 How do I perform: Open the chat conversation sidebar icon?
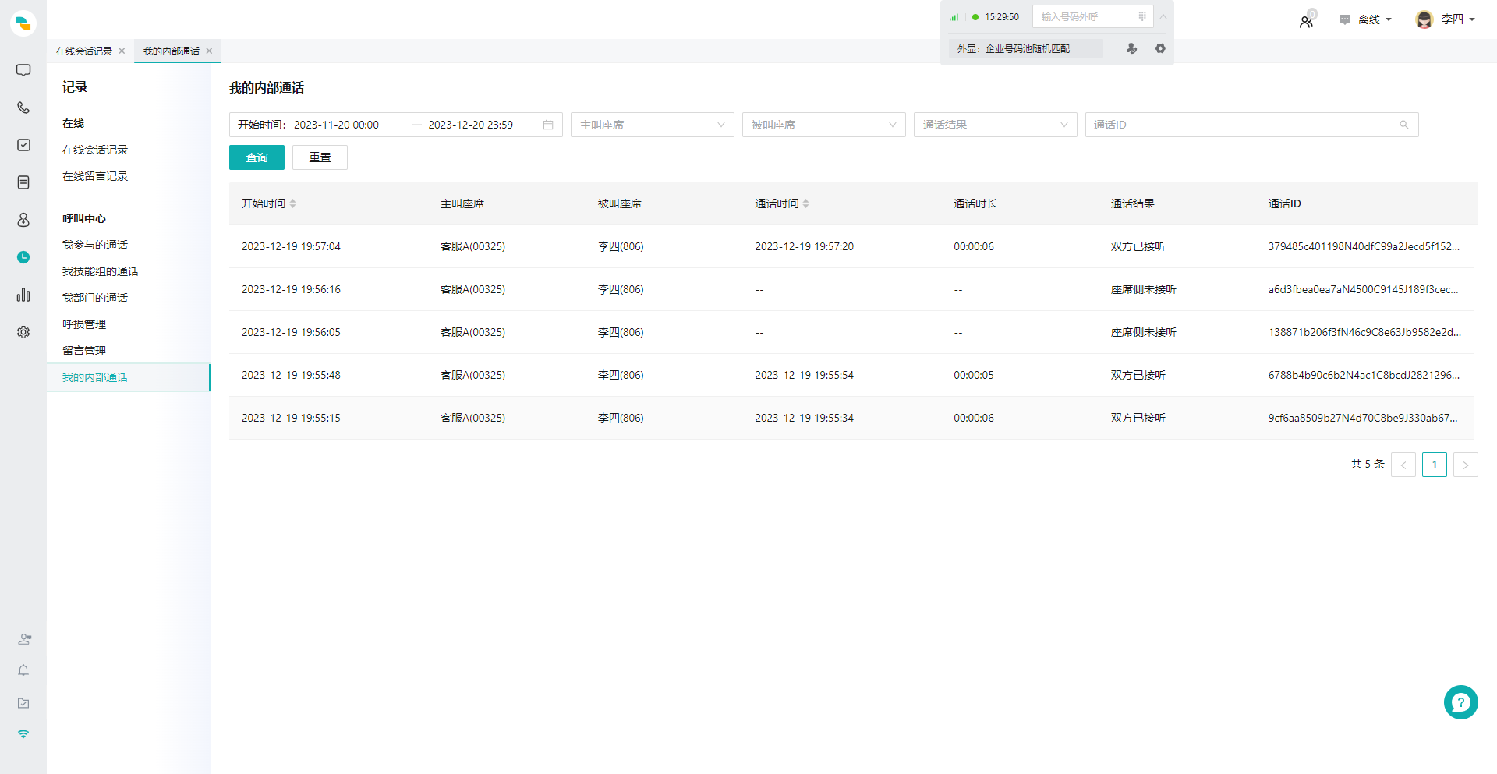click(x=23, y=70)
